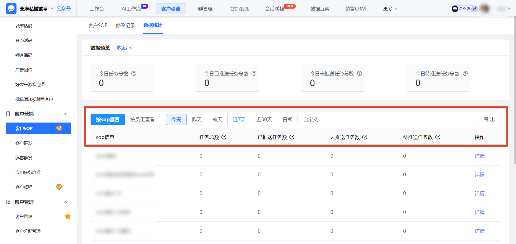Click the user avatar in header
The height and width of the screenshot is (244, 516).
pos(485,9)
